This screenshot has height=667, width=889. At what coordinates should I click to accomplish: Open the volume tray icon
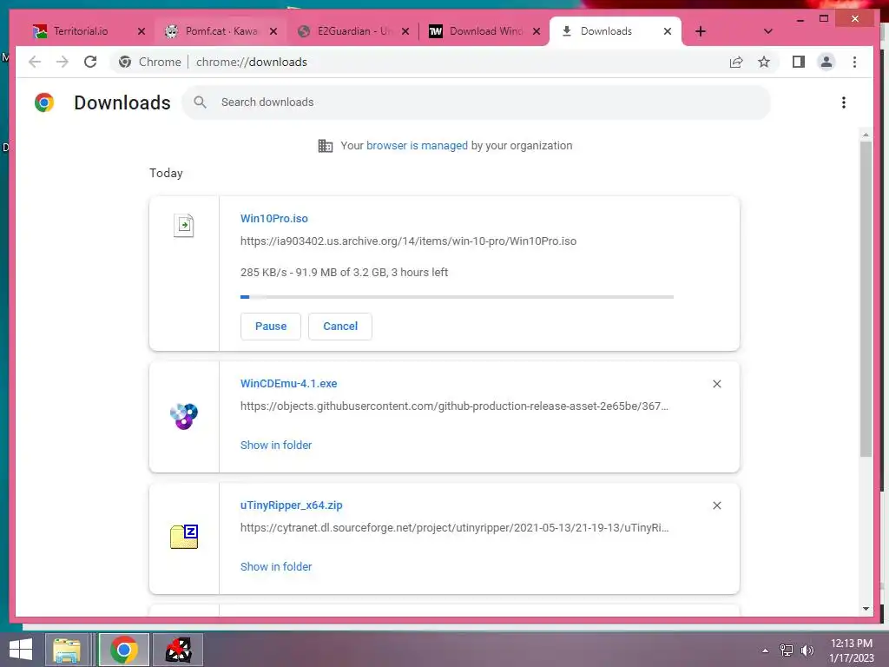[x=807, y=650]
